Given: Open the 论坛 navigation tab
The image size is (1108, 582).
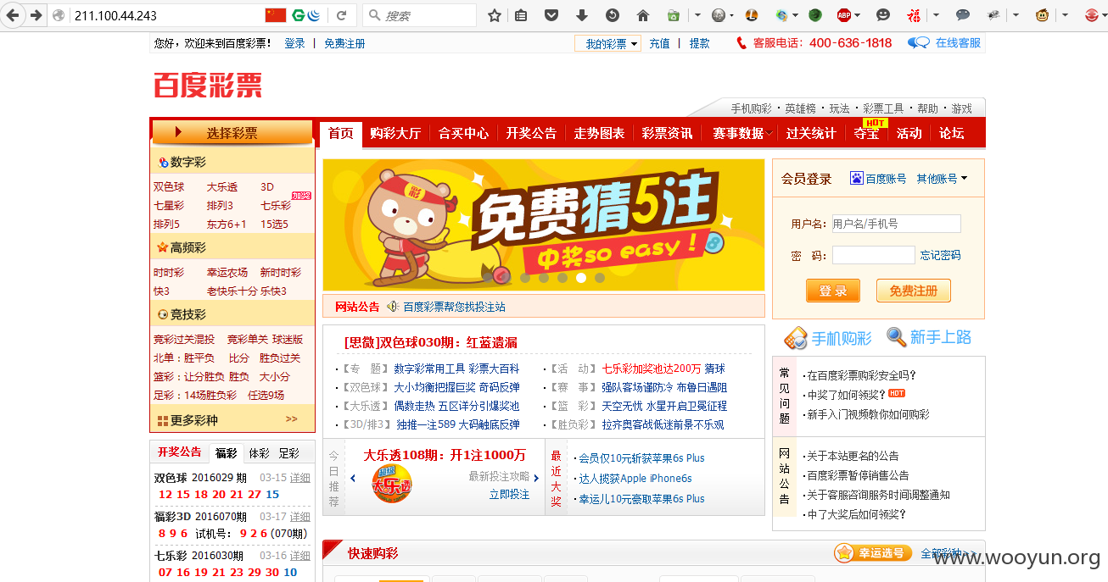Looking at the screenshot, I should [951, 133].
